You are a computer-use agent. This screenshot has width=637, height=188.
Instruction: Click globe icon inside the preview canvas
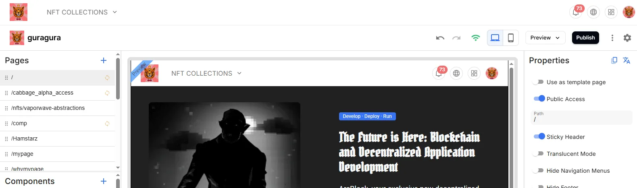click(x=456, y=73)
